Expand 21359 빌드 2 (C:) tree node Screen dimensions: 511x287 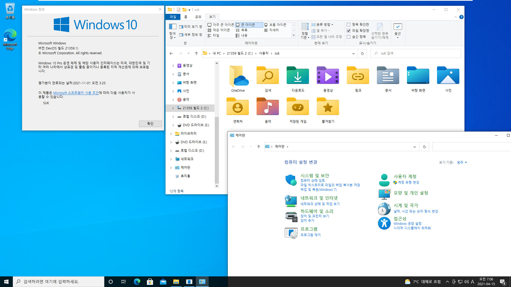(173, 108)
